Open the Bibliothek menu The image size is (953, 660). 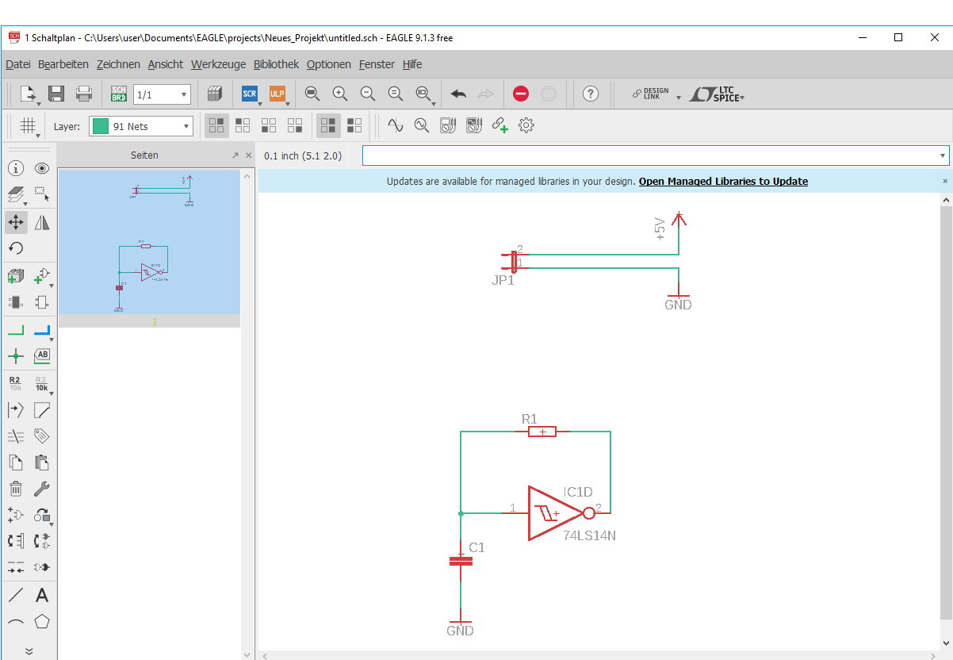click(276, 64)
